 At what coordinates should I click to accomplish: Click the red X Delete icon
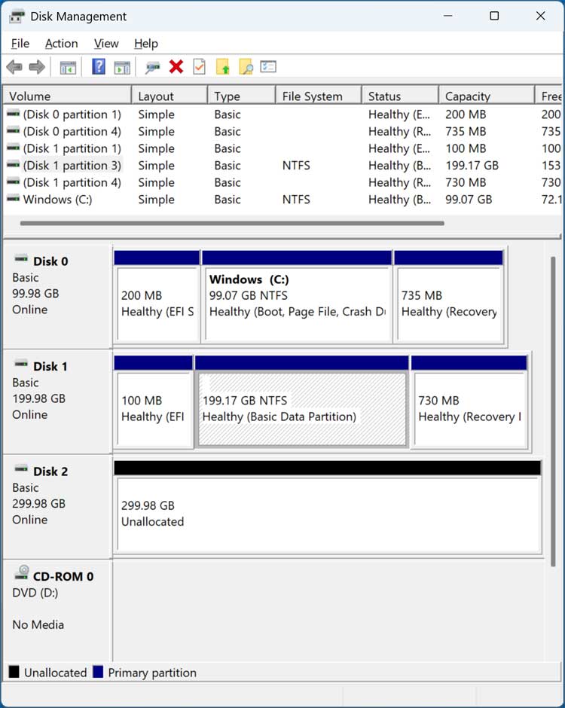(176, 67)
